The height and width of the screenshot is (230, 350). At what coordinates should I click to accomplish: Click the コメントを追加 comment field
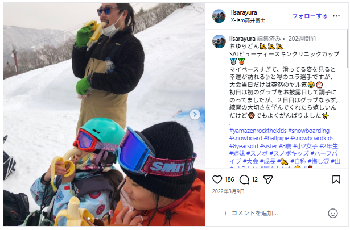(x=277, y=213)
